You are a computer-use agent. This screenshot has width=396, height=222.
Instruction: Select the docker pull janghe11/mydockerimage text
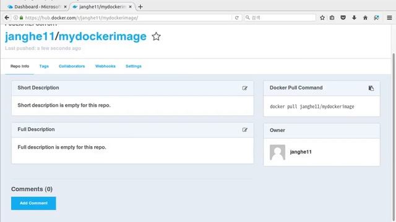click(312, 107)
